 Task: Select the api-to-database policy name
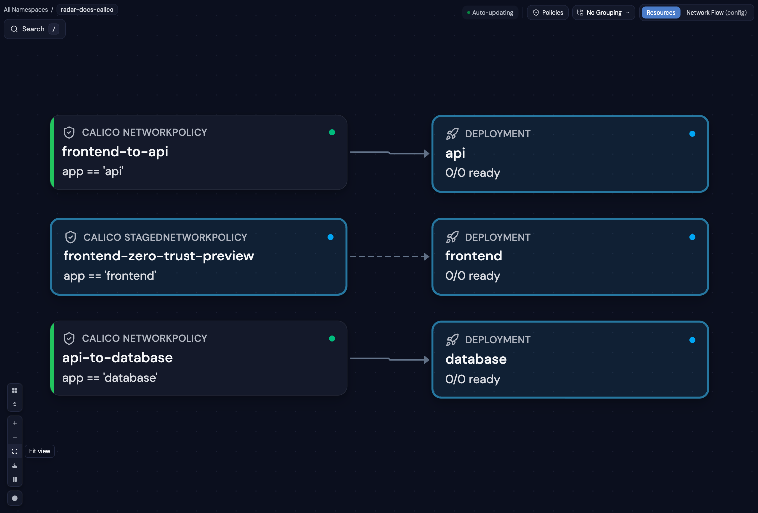pos(118,358)
